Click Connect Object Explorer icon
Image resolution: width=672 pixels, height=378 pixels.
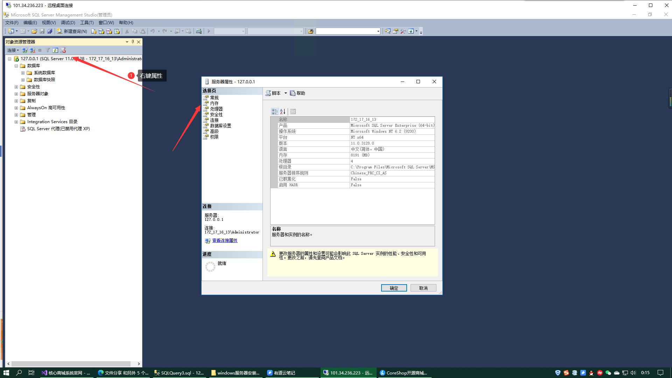pyautogui.click(x=24, y=50)
